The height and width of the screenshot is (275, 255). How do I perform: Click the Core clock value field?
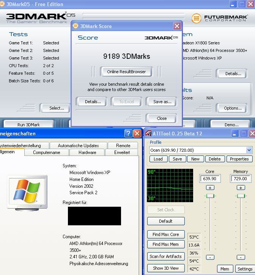210,179
